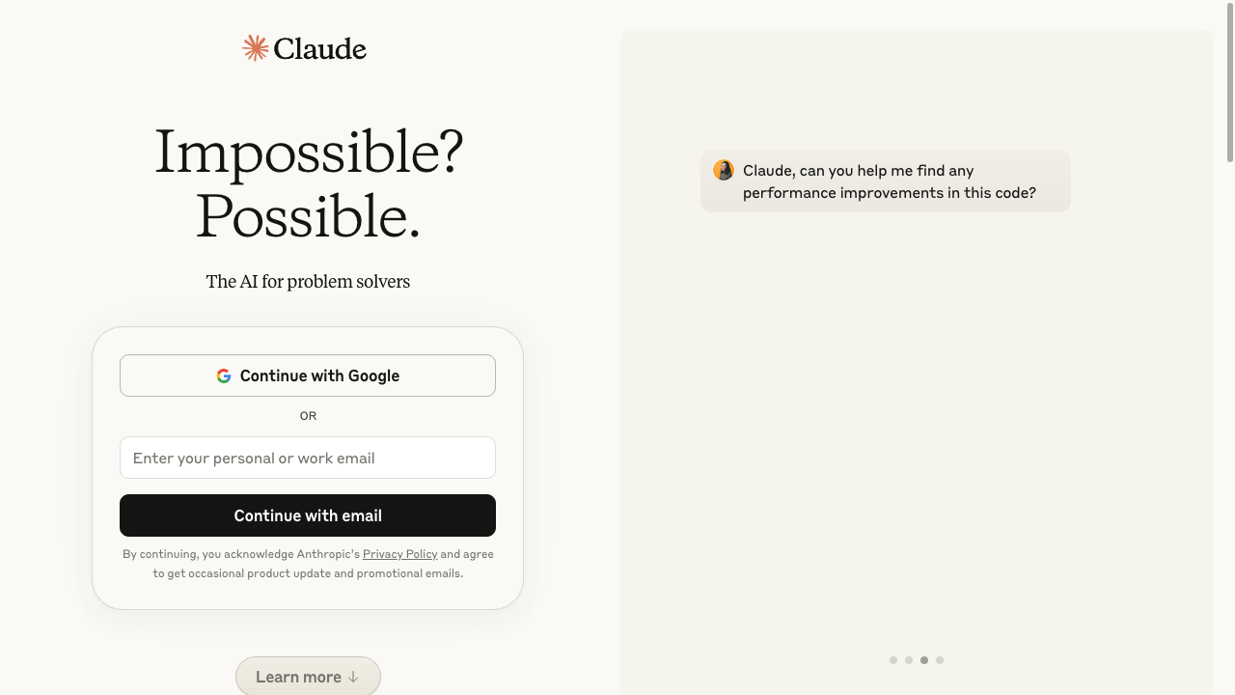1235x695 pixels.
Task: Select the second carousel dot
Action: (x=909, y=660)
